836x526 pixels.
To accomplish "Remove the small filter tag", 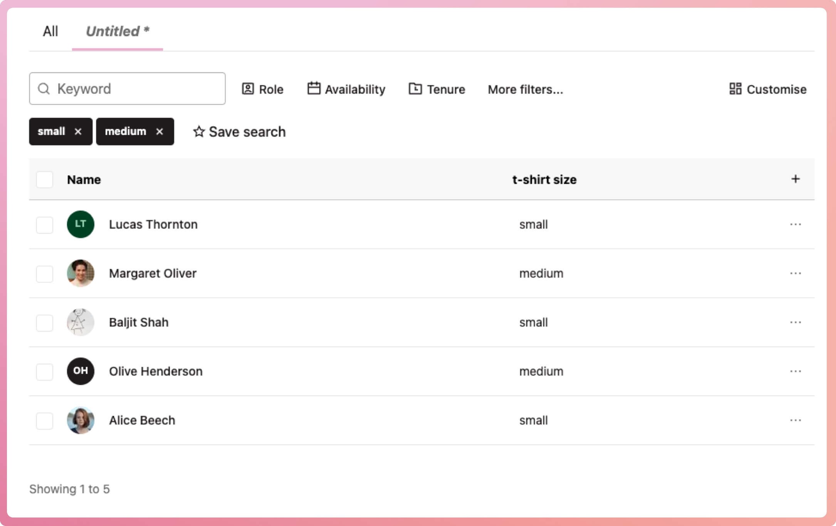I will click(78, 131).
